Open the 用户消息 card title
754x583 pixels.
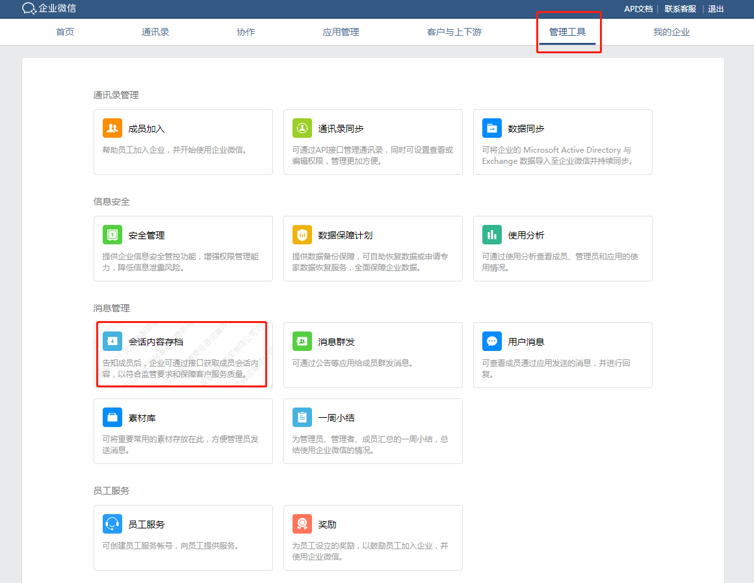tap(526, 342)
